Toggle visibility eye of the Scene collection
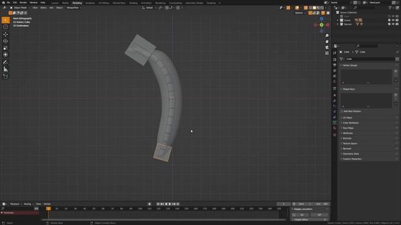This screenshot has height=225, width=401. point(393,20)
